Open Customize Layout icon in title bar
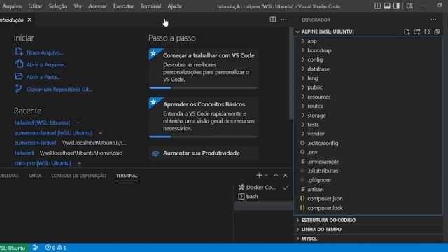This screenshot has height=252, width=448. 409,6
